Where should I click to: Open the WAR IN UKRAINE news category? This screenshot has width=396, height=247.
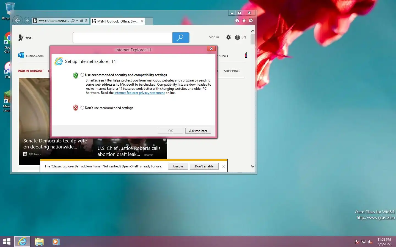coord(31,71)
